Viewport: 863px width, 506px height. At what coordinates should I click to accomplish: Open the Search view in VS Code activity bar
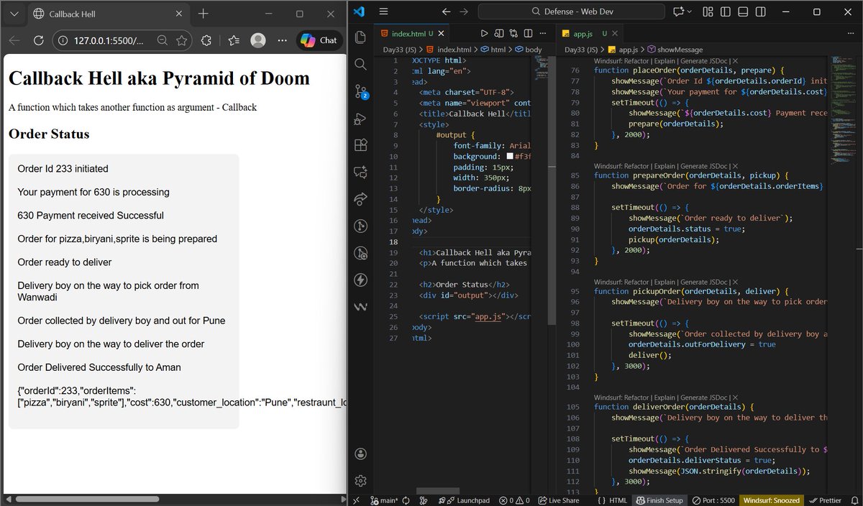click(360, 64)
